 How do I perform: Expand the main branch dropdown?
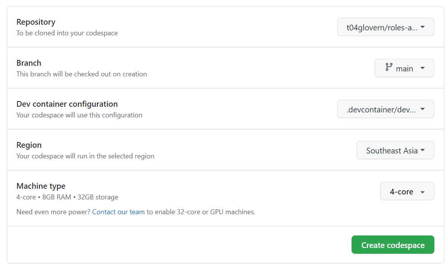click(x=404, y=68)
